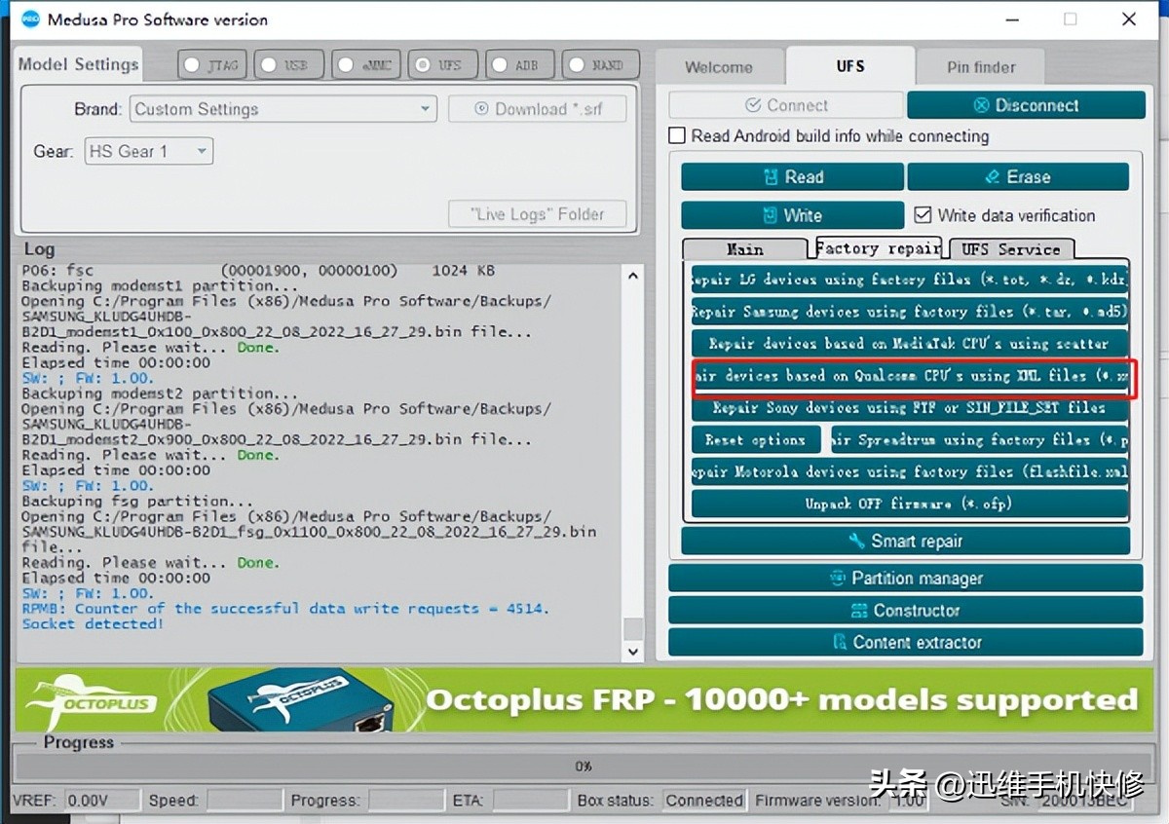Click the "P06: fsc" log line

coord(258,271)
